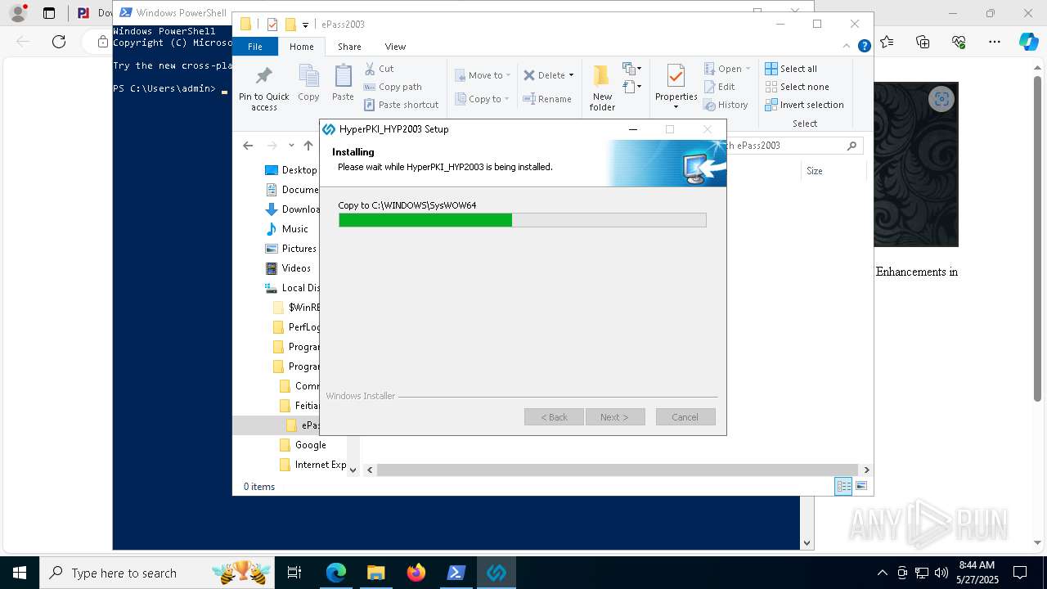Open the Move to dropdown
Image resolution: width=1047 pixels, height=589 pixels.
click(x=483, y=75)
